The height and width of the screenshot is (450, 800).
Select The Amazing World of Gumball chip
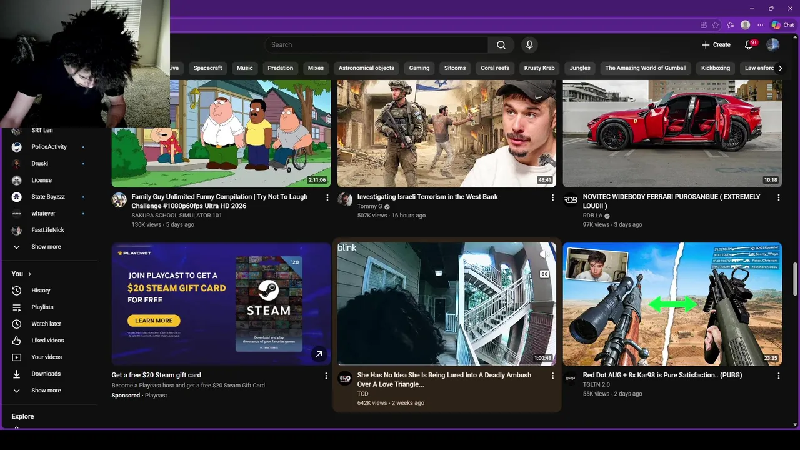point(646,68)
